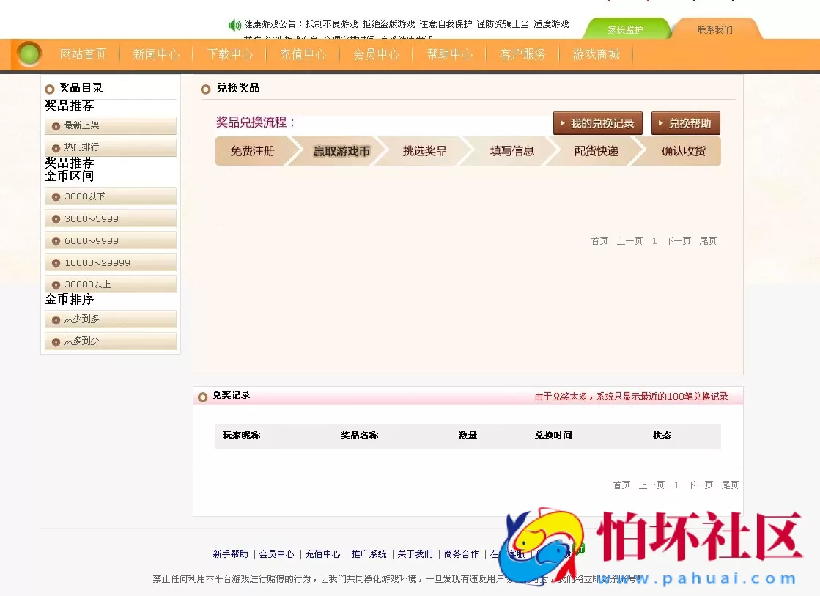
Task: Expand the 6000~9999 price category
Action: 110,240
